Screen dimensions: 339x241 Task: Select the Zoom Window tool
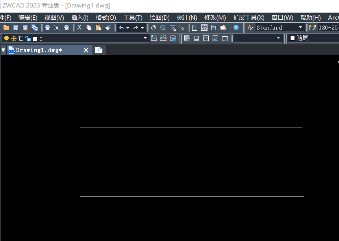click(172, 28)
